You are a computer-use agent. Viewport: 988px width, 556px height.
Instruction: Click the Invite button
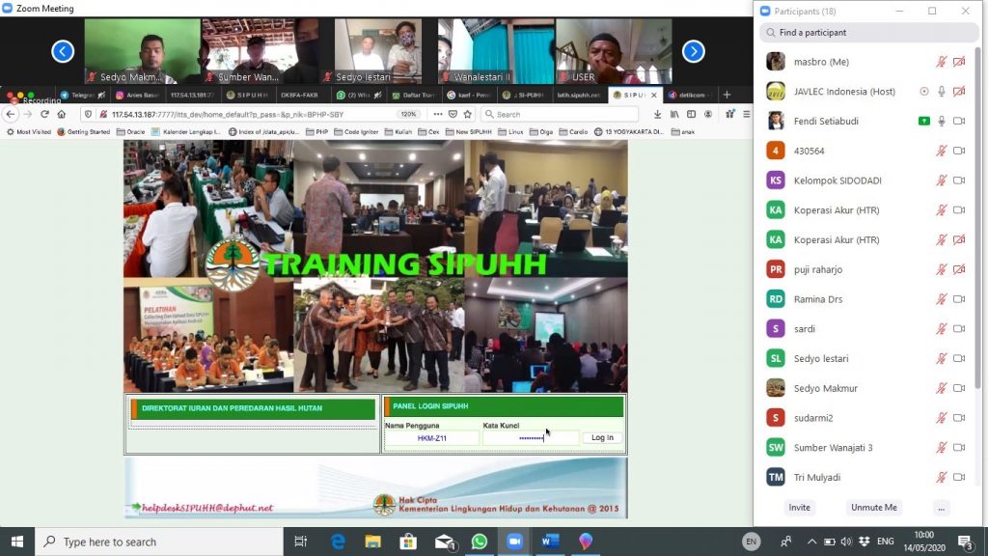click(x=800, y=508)
